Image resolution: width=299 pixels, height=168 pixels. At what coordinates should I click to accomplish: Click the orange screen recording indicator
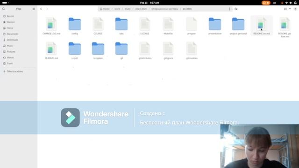(266, 3)
